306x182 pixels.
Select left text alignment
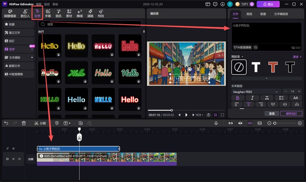tap(237, 104)
